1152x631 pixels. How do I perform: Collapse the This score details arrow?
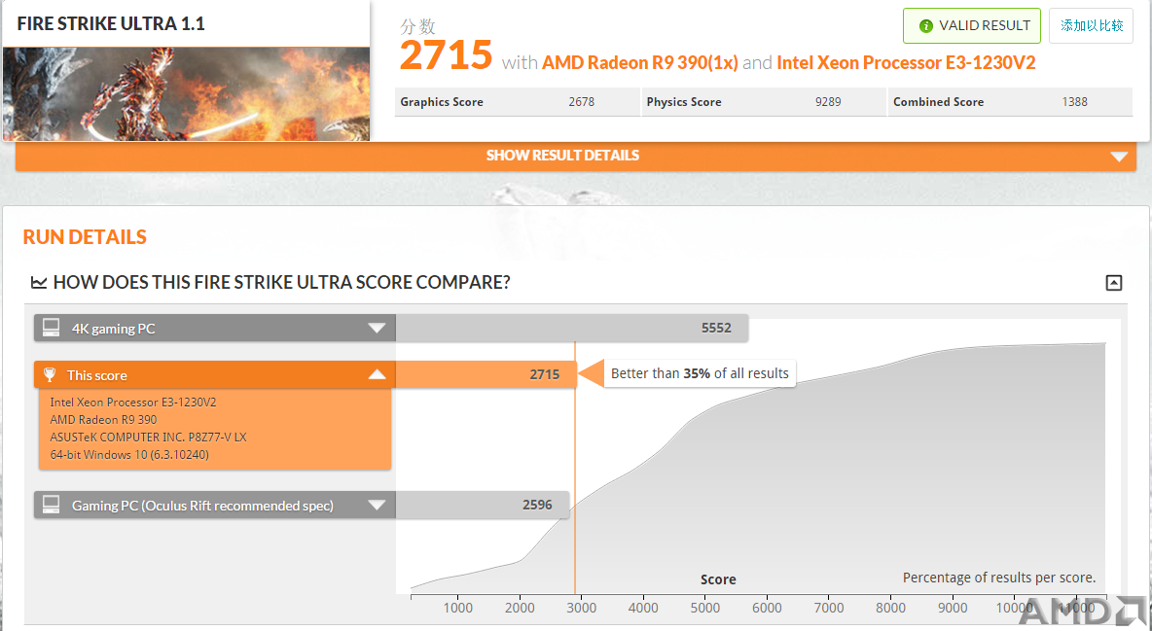pyautogui.click(x=377, y=374)
